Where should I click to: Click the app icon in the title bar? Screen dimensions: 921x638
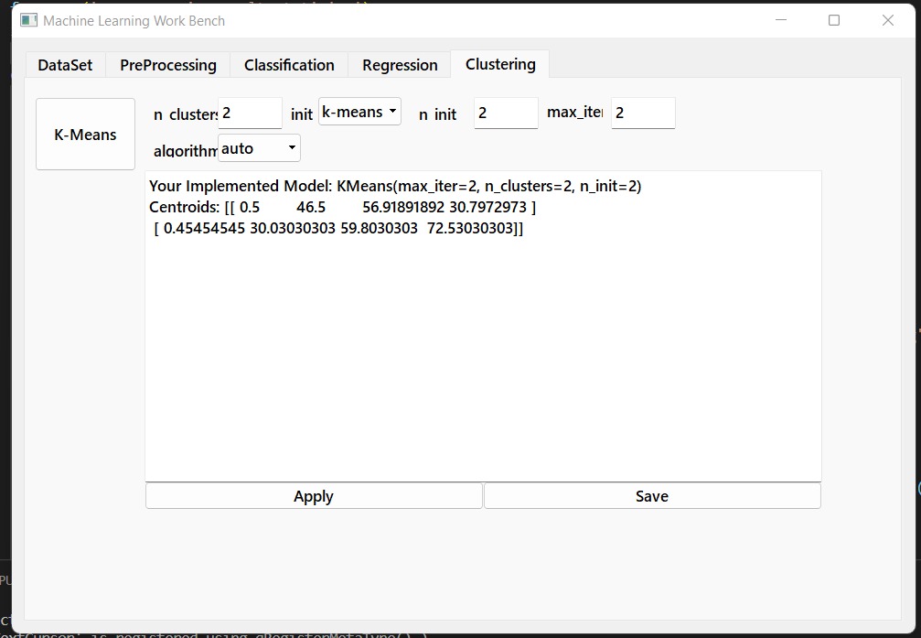coord(29,20)
